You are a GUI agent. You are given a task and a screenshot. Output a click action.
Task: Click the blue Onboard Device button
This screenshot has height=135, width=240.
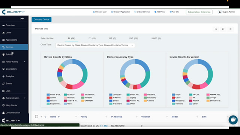[x=42, y=19]
